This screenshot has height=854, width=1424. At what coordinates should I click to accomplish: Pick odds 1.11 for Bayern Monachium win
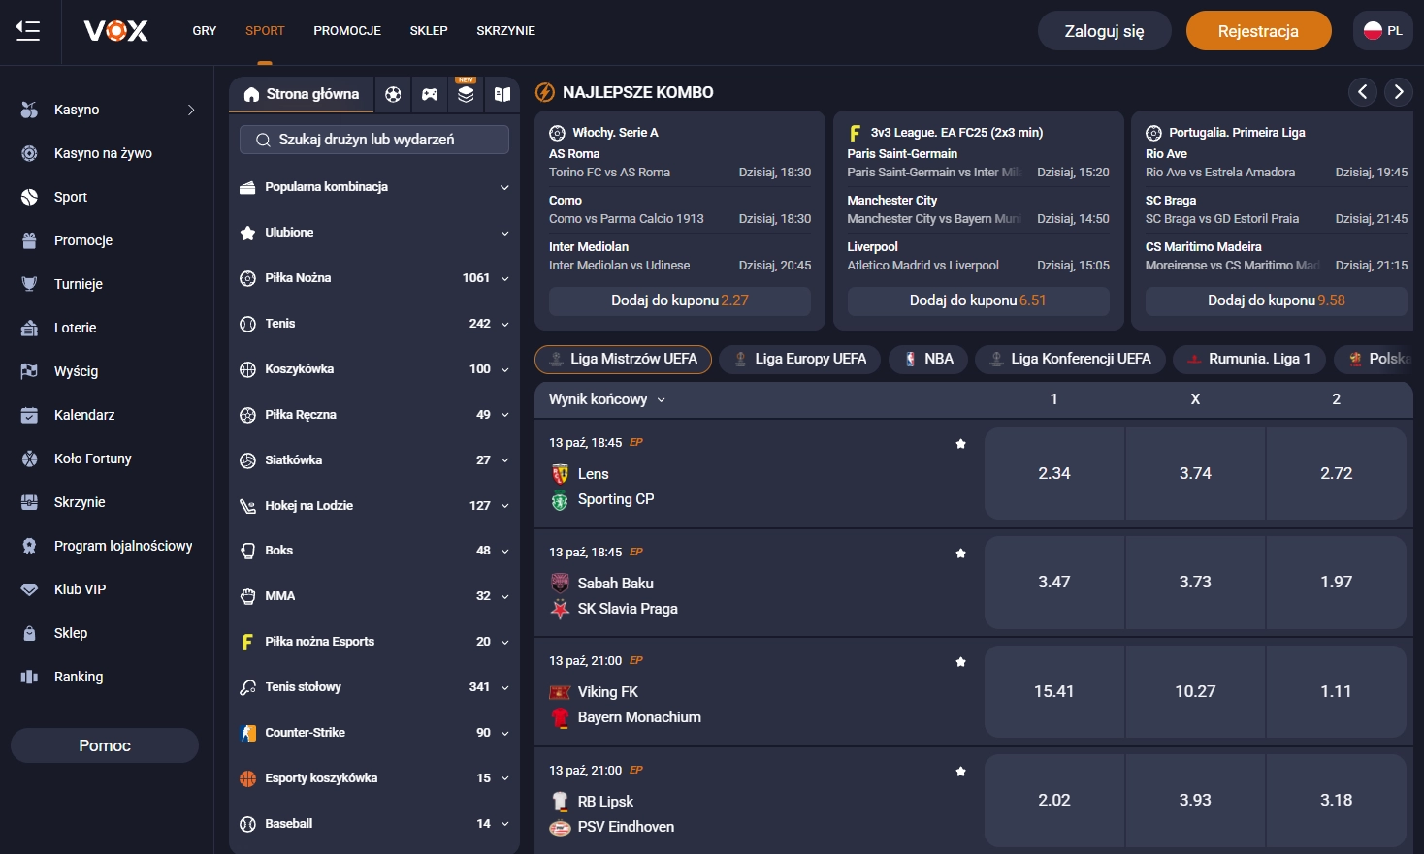[1336, 691]
